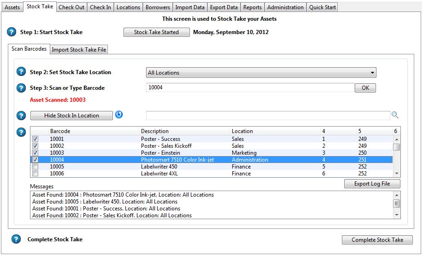Tick the checkbox for barcode 10005
The image size is (423, 256).
click(35, 167)
